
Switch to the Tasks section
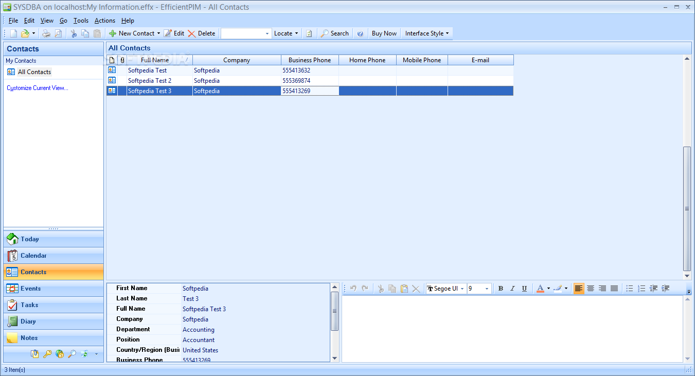coord(54,305)
